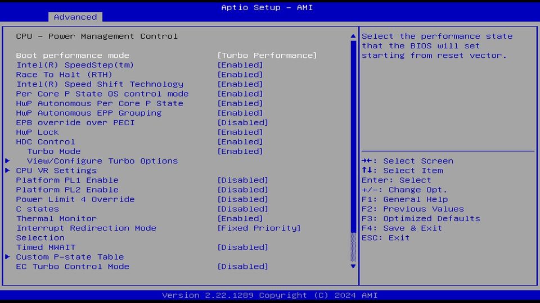This screenshot has width=540, height=303.
Task: Select Interrupt Redirection Mode Selection
Action: [86, 233]
